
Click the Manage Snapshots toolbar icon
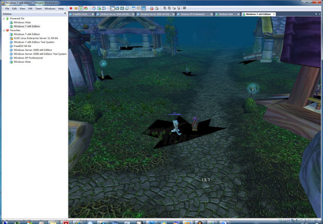104,8
